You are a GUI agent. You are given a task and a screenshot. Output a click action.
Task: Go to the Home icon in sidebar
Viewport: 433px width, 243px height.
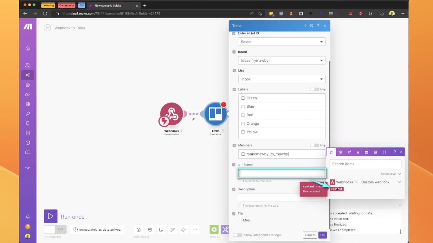28,48
